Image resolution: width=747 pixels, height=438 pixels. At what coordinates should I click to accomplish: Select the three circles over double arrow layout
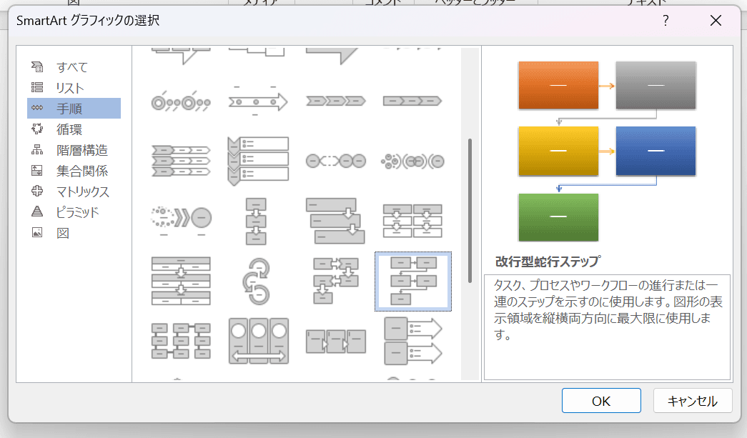pos(258,340)
